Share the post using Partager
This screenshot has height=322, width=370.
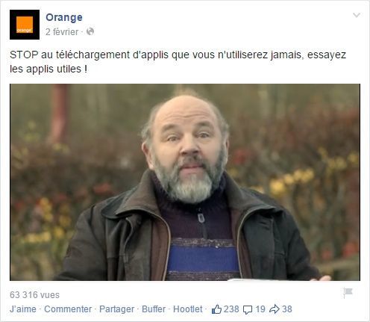116,309
